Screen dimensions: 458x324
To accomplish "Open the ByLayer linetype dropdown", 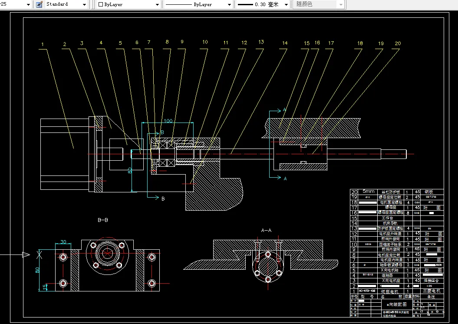I will pos(229,5).
